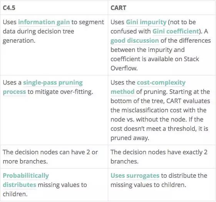Viewport: 216px width, 202px height.
Task: Click 'pruned away' text in CART cell
Action: pyautogui.click(x=130, y=138)
